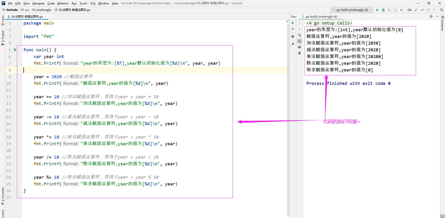Open the Refactor menu
This screenshot has width=445, height=218.
click(x=63, y=3)
